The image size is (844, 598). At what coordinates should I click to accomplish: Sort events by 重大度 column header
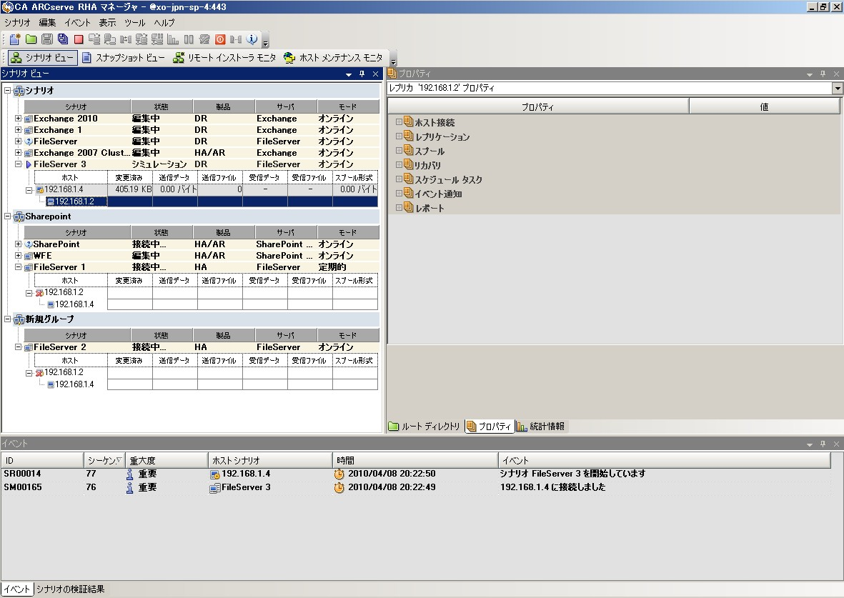click(x=167, y=461)
